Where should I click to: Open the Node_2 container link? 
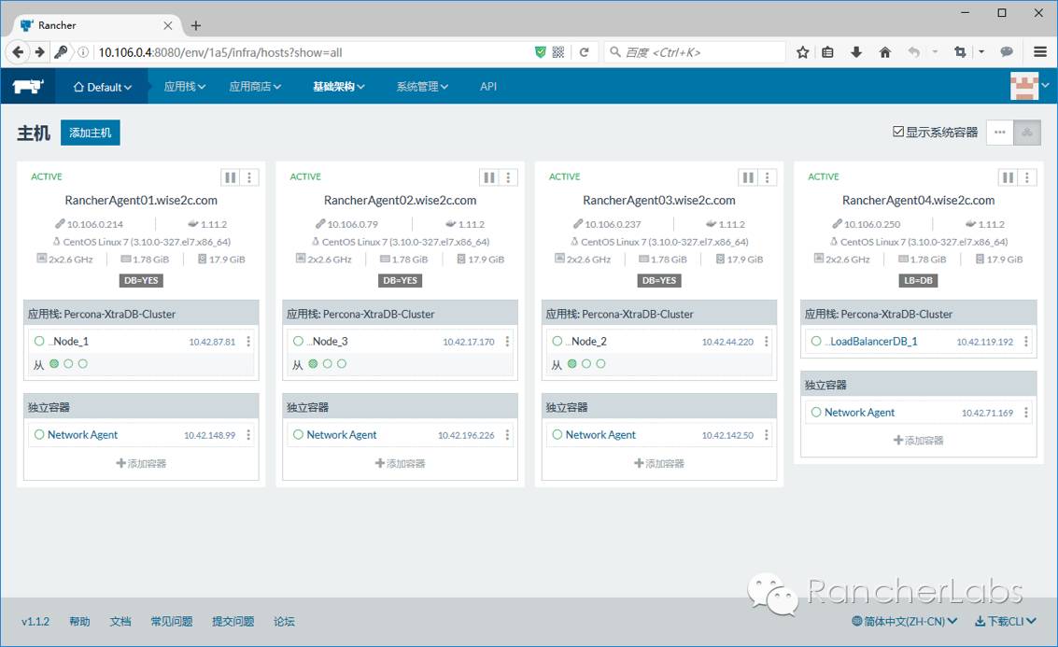click(x=586, y=342)
